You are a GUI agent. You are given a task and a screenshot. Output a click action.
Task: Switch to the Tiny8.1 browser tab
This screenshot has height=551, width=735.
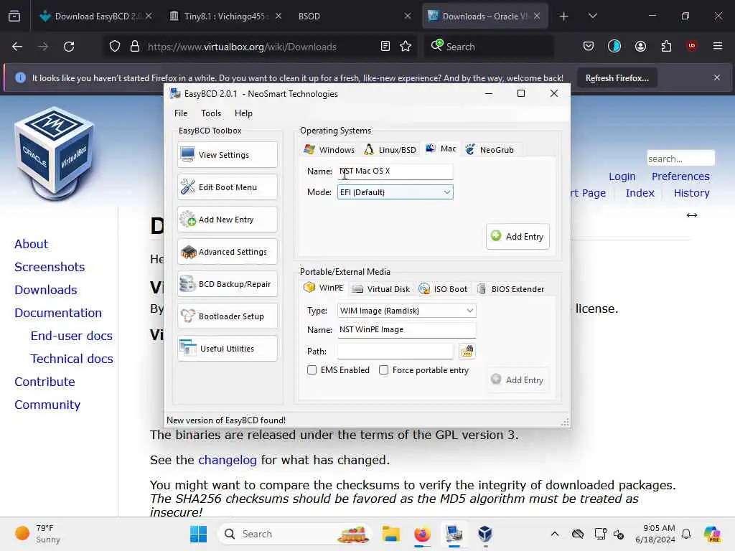(226, 17)
